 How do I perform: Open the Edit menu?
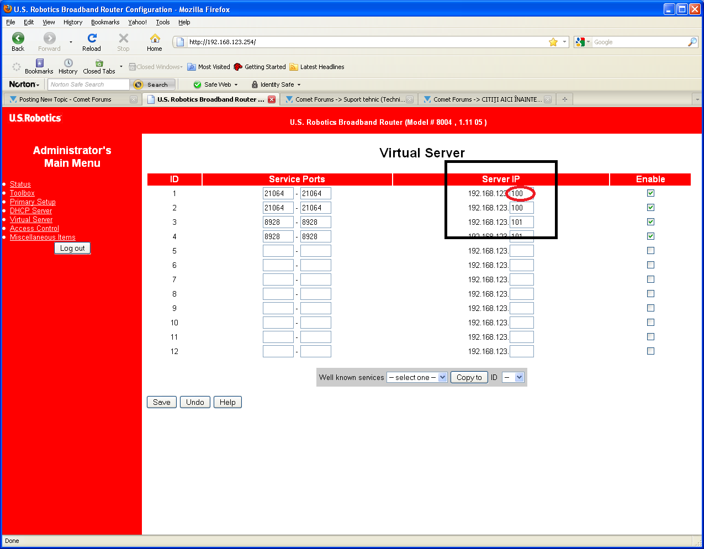tap(29, 22)
